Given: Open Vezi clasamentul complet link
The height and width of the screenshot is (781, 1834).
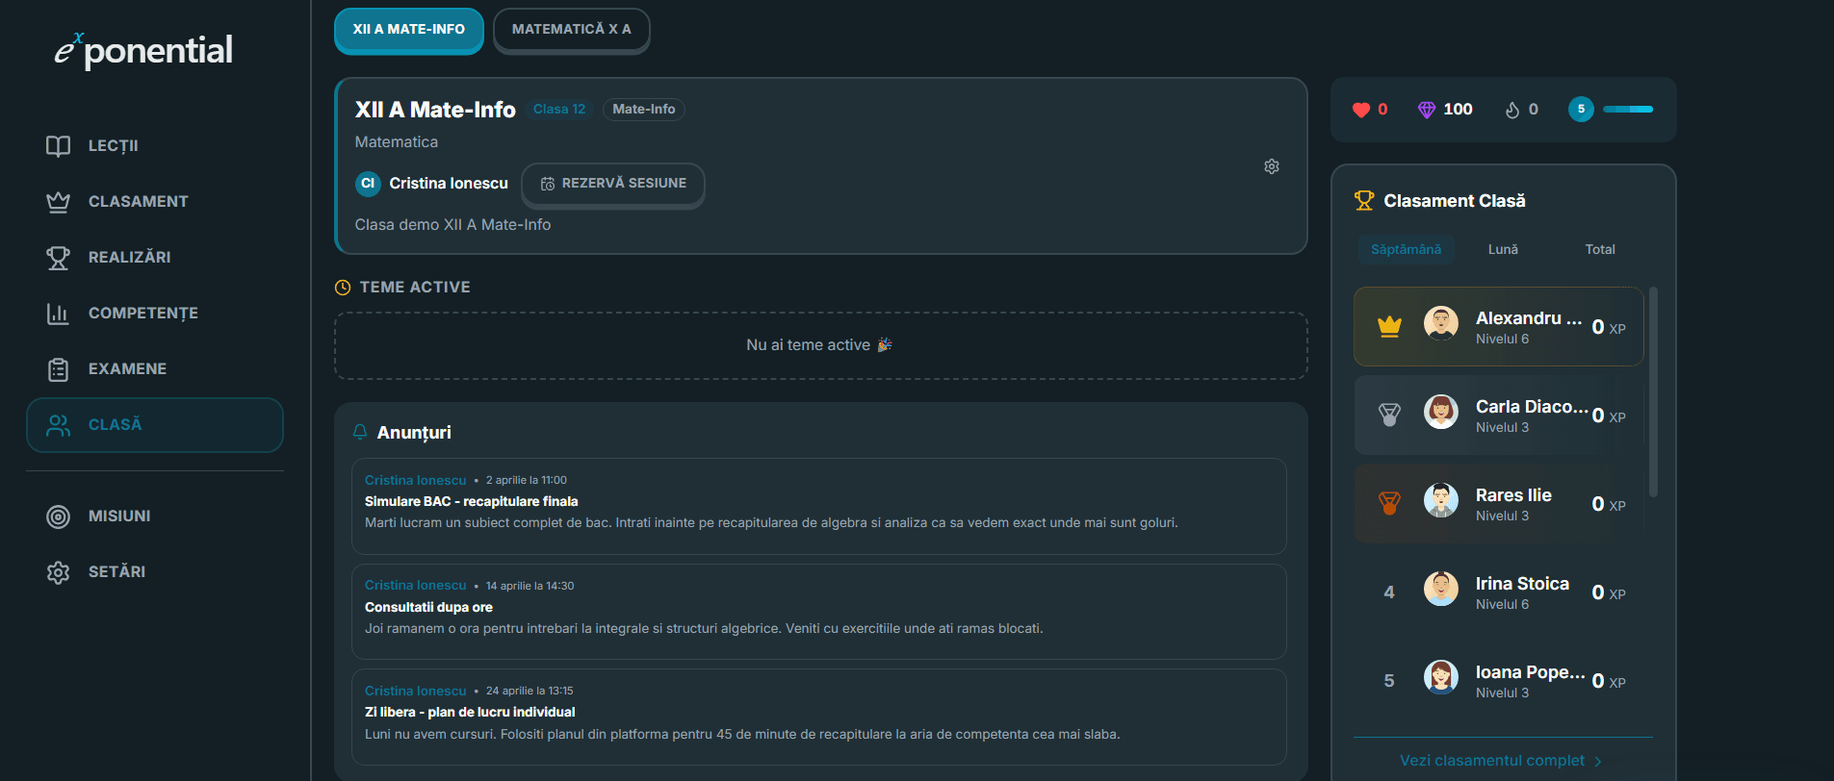Looking at the screenshot, I should point(1501,761).
